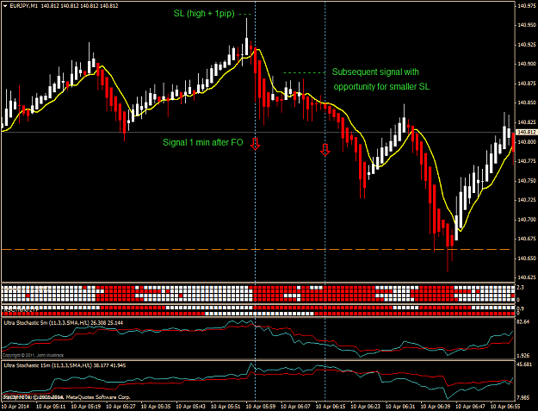Click the '10 Apr 06:31' time axis label

coord(400,407)
